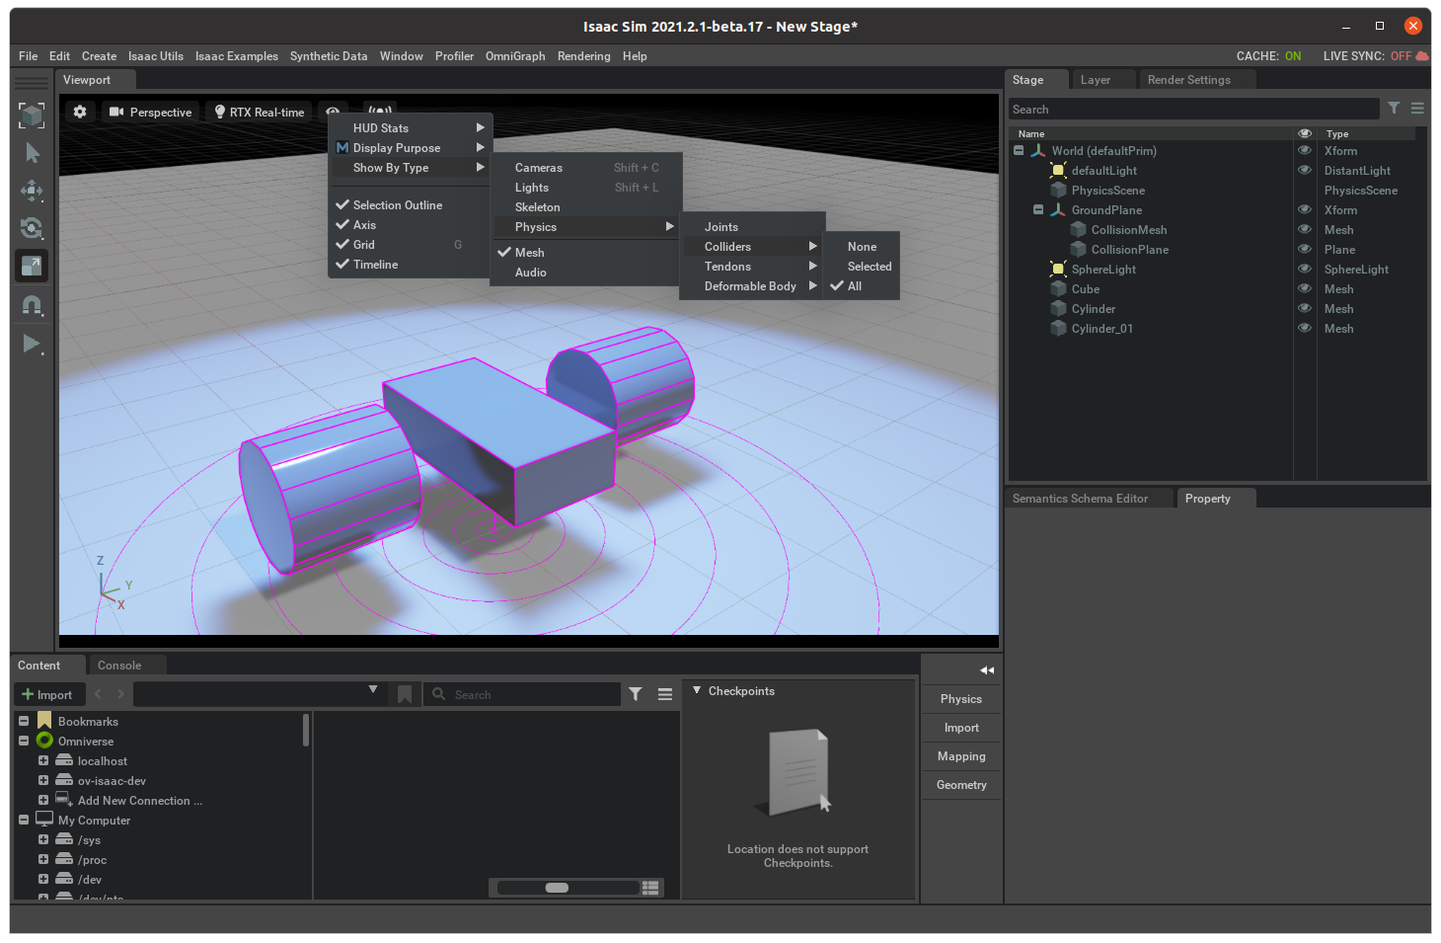
Task: Collapse Checkpoints section triangle
Action: pyautogui.click(x=697, y=690)
